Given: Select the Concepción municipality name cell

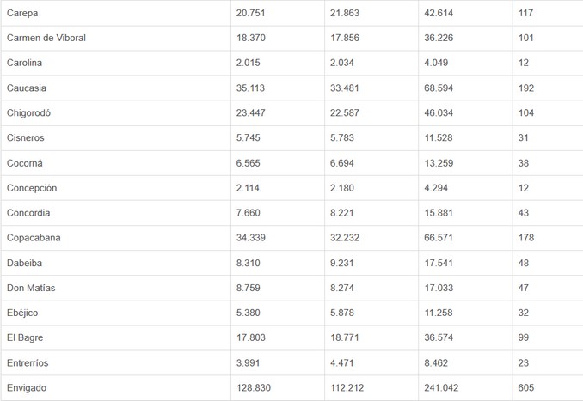Looking at the screenshot, I should coord(32,188).
